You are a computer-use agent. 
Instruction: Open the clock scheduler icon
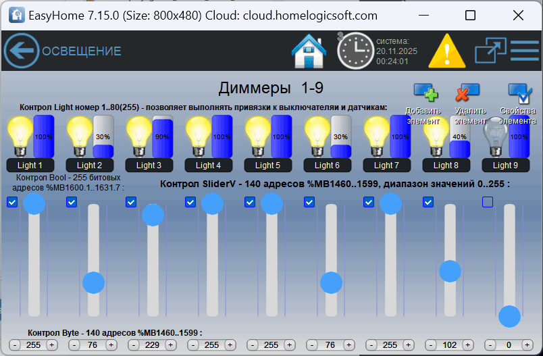coord(355,51)
